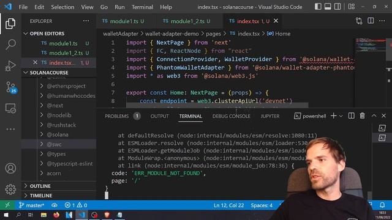Split the terminal panel
This screenshot has height=220, width=392.
(x=351, y=116)
